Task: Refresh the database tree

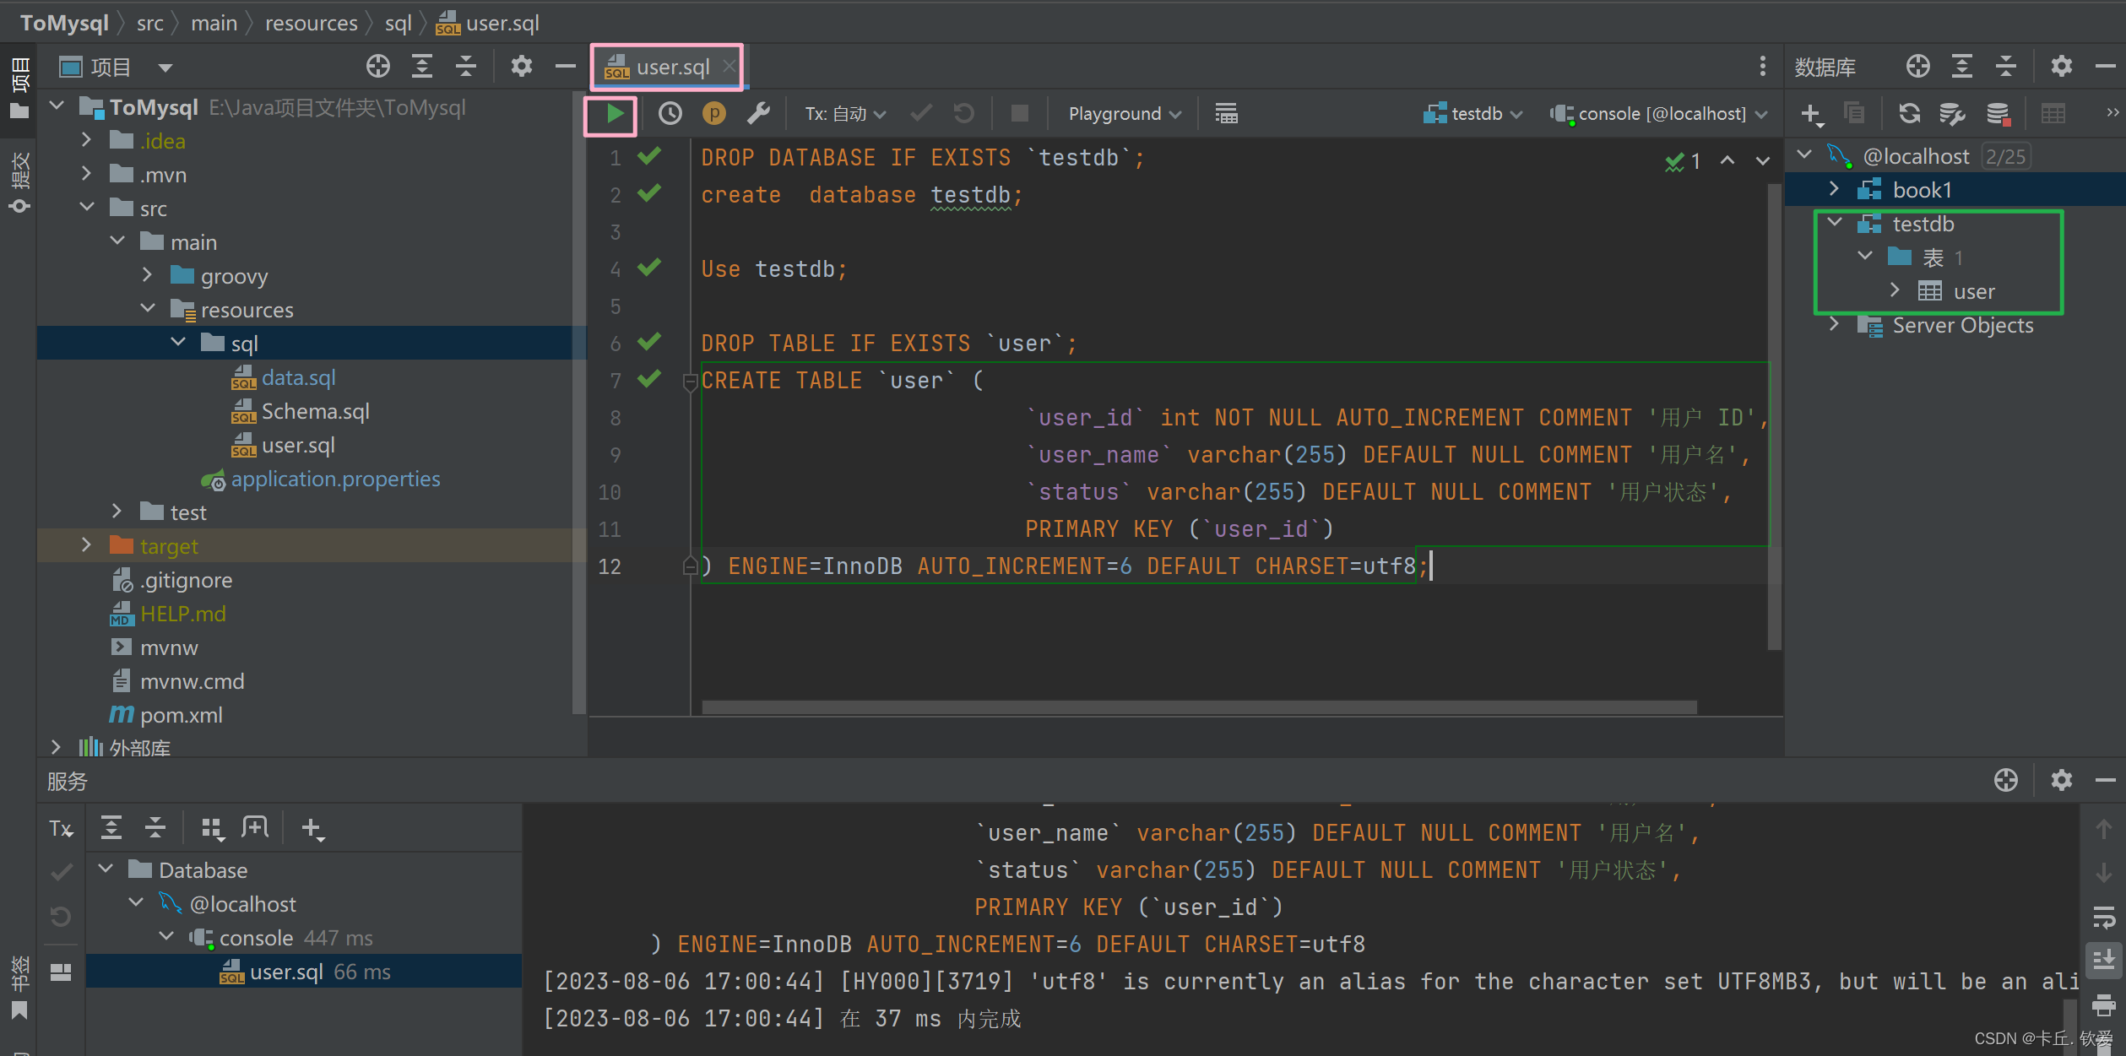Action: pyautogui.click(x=1909, y=114)
